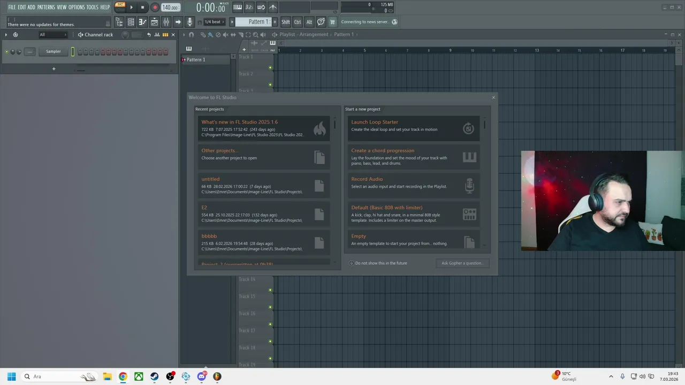Click the Ctrl modifier button
This screenshot has width=685, height=385.
click(298, 22)
